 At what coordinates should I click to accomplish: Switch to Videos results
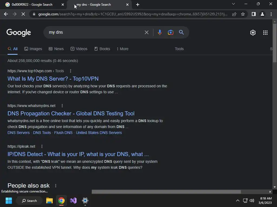[x=79, y=49]
